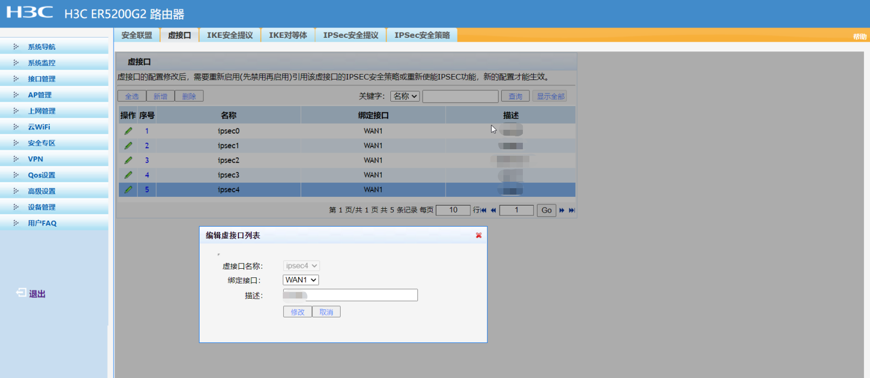Click the 描述 description text field
The width and height of the screenshot is (870, 378).
350,295
